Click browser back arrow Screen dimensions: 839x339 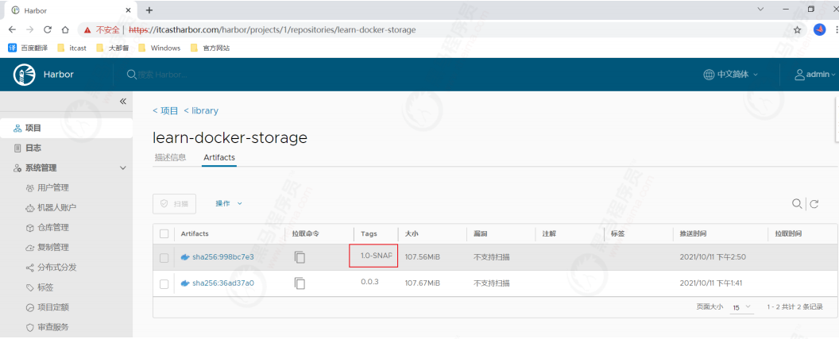12,30
